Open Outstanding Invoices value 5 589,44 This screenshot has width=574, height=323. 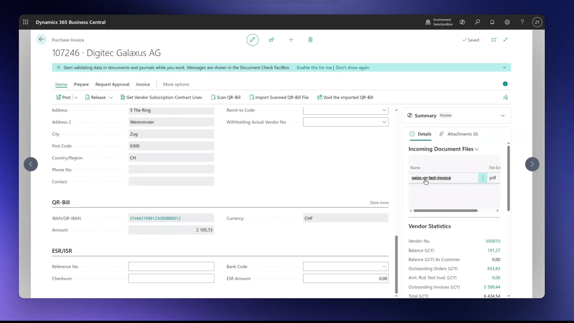(492, 287)
